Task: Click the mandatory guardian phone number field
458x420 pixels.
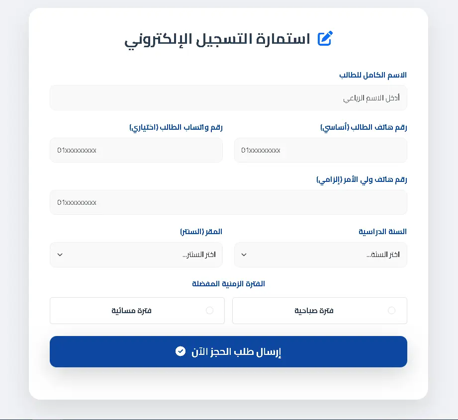Action: 228,202
